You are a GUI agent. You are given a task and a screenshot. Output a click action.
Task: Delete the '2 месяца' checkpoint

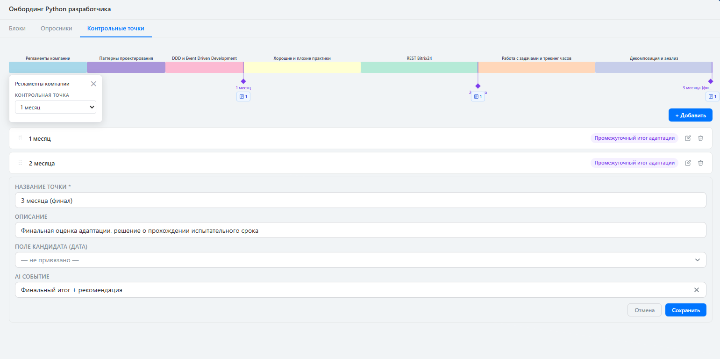(700, 163)
